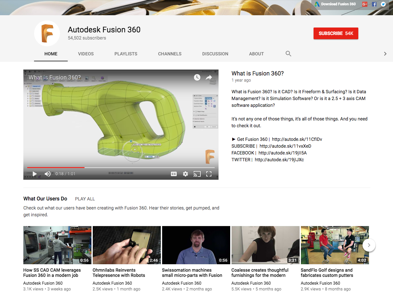Click the video title overlay 'What is Fusion 360?'
393x295 pixels.
pos(54,77)
